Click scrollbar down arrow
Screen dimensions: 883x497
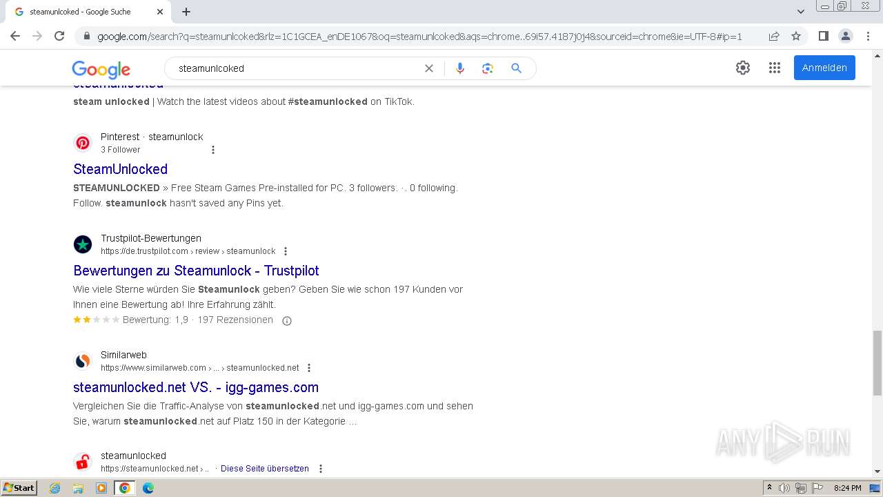tap(877, 471)
